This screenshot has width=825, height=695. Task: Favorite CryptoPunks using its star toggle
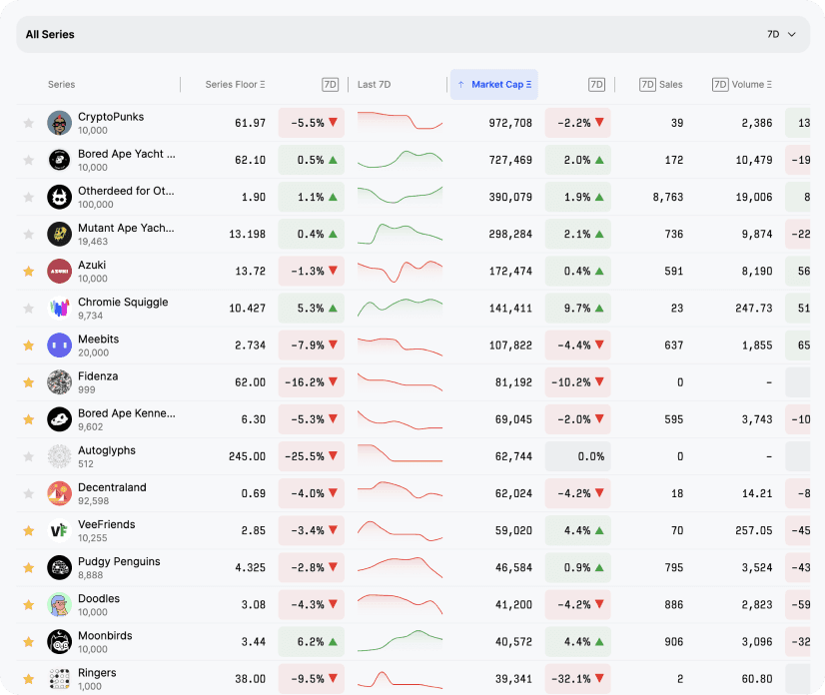[29, 122]
